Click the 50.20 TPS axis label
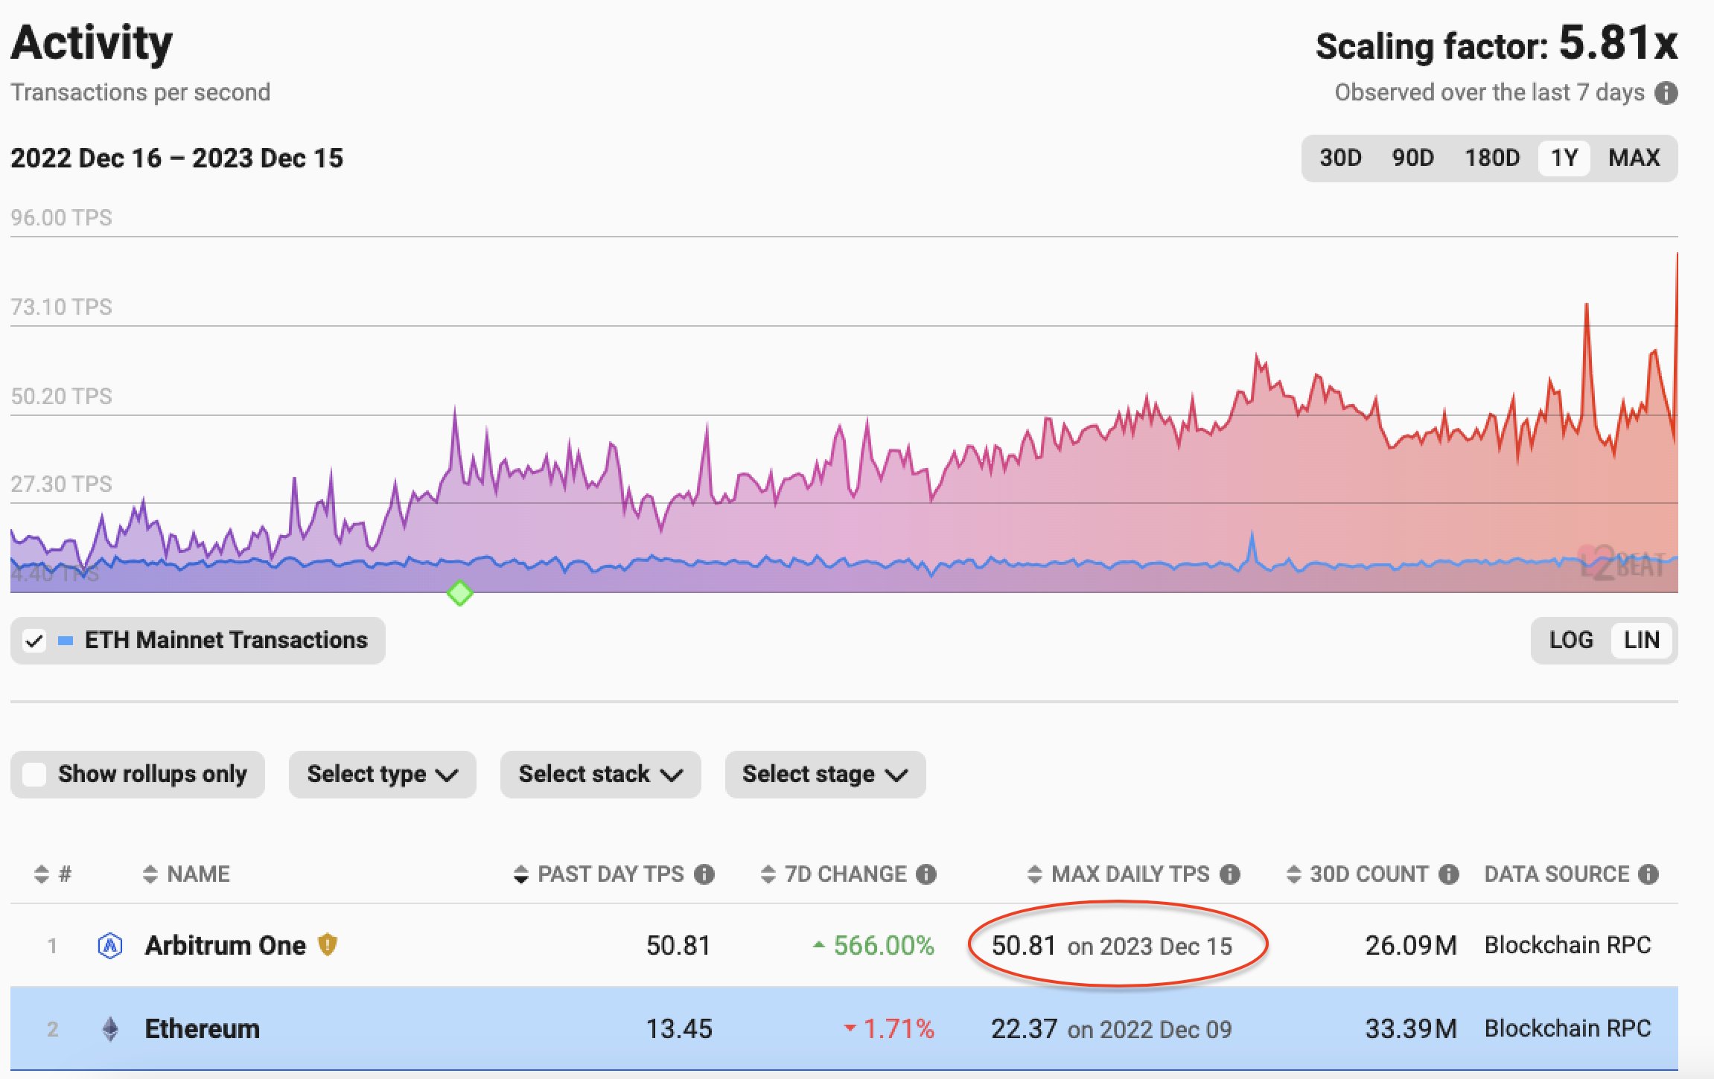 (61, 396)
